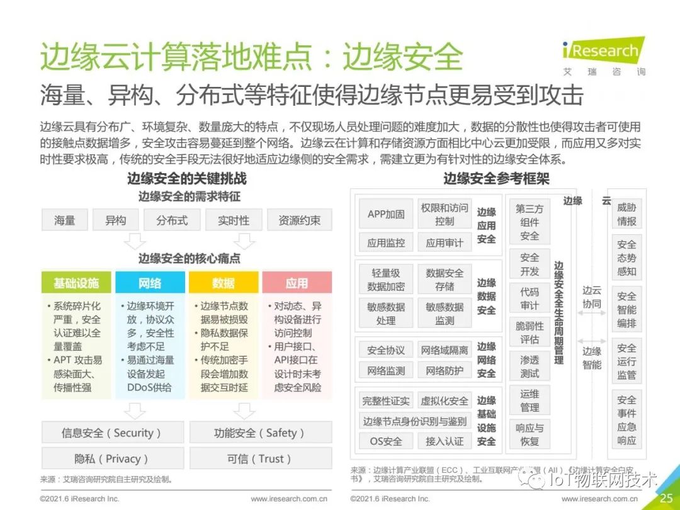Click the 边缘安全的核心痛点 subheading
Viewport: 680px width, 510px height.
pyautogui.click(x=189, y=259)
